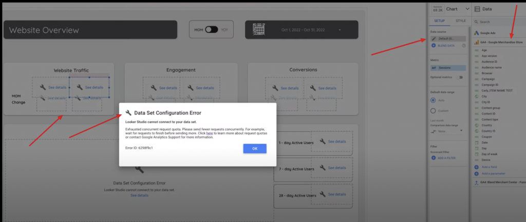Click the BLEND DATA plus icon
The height and width of the screenshot is (222, 526).
click(x=434, y=46)
